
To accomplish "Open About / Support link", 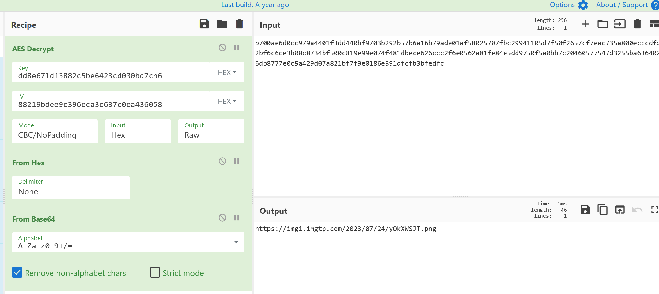I will tap(622, 5).
